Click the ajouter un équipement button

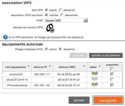106,55
